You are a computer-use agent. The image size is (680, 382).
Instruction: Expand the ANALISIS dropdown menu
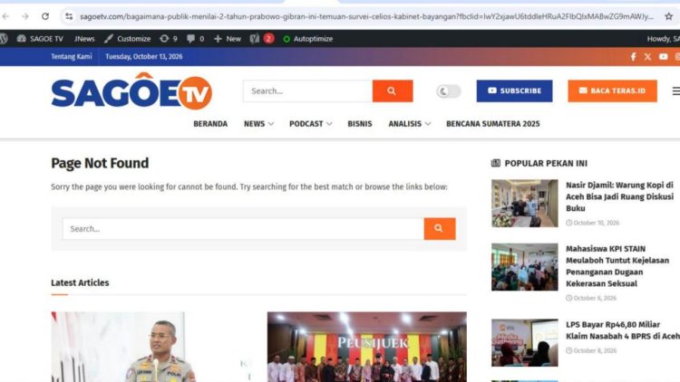(x=410, y=124)
